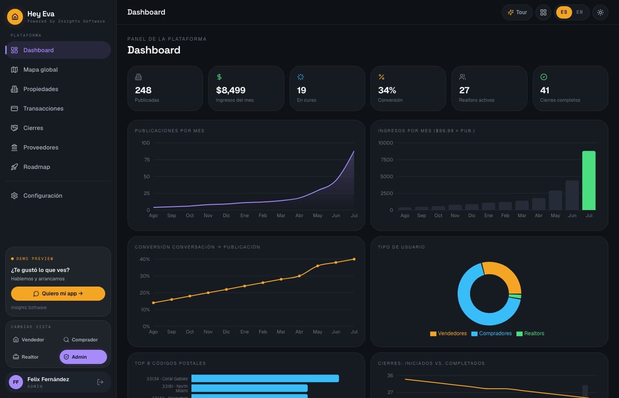619x398 pixels.
Task: Click the percent icon on Conversión card
Action: pyautogui.click(x=382, y=77)
